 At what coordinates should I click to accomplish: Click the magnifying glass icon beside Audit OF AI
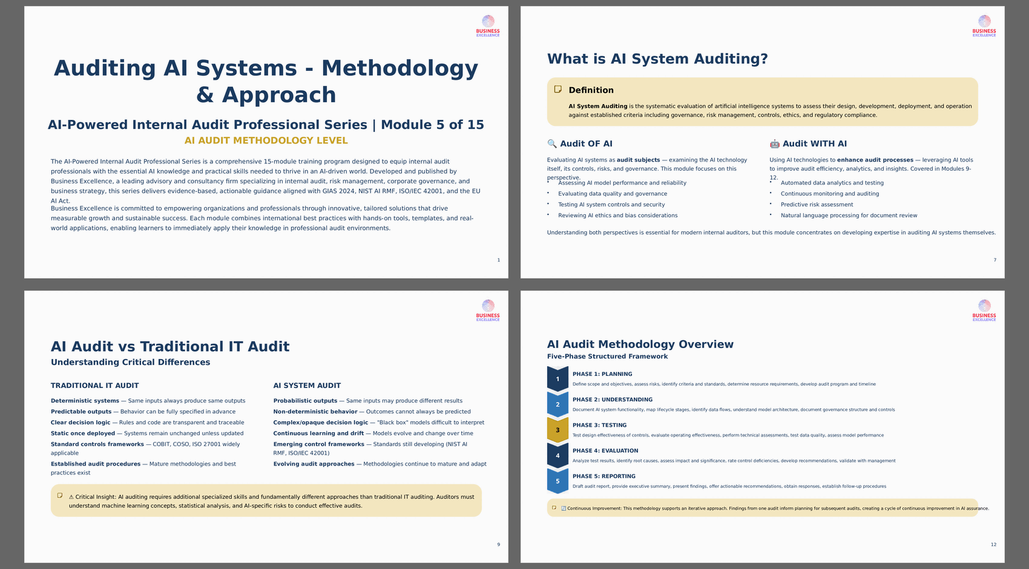click(552, 143)
